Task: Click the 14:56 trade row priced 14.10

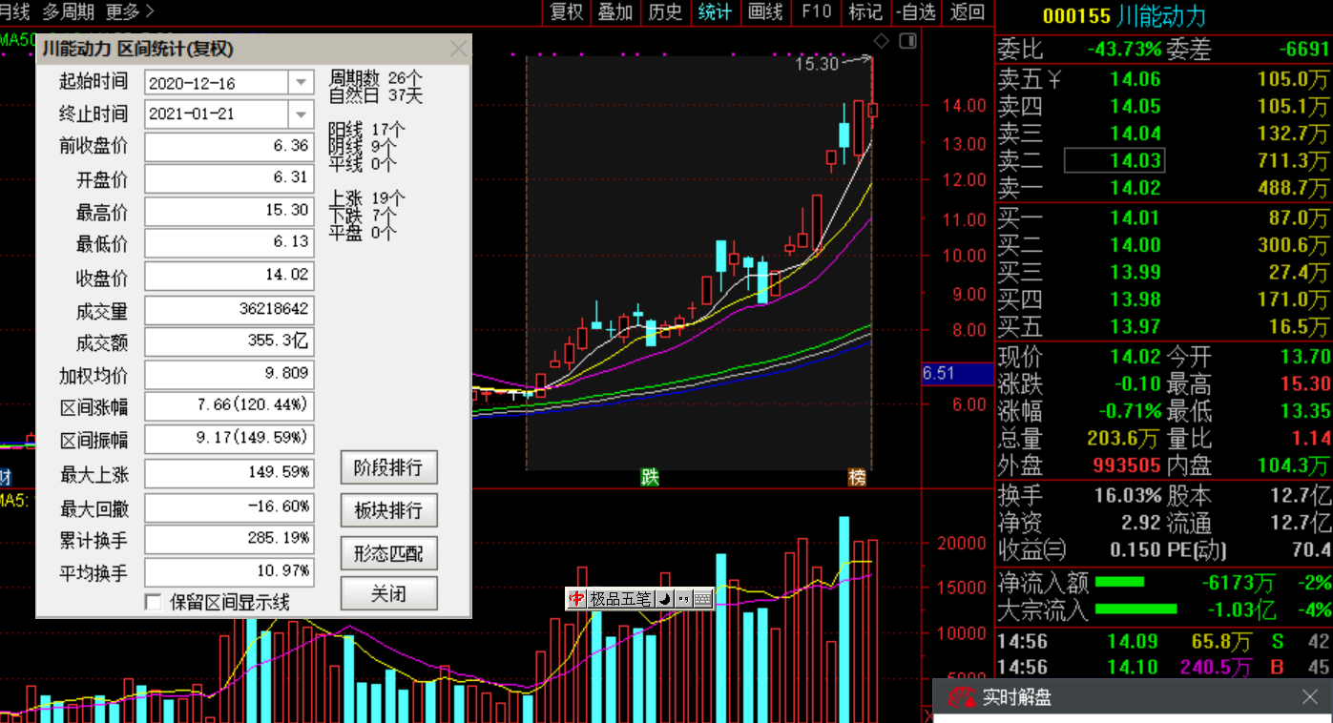Action: tap(1163, 668)
